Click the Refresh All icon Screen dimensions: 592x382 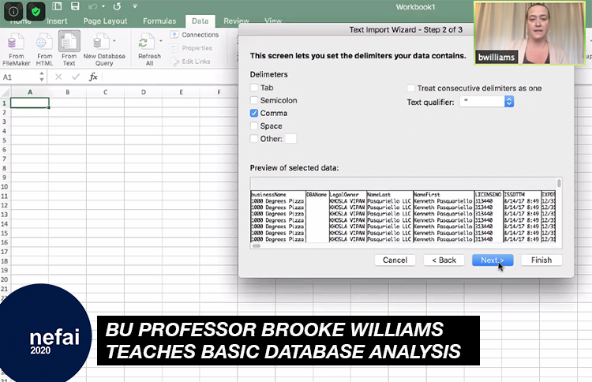[148, 42]
